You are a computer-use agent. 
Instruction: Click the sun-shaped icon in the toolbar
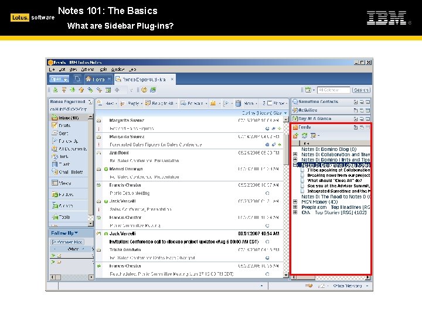tap(144, 90)
